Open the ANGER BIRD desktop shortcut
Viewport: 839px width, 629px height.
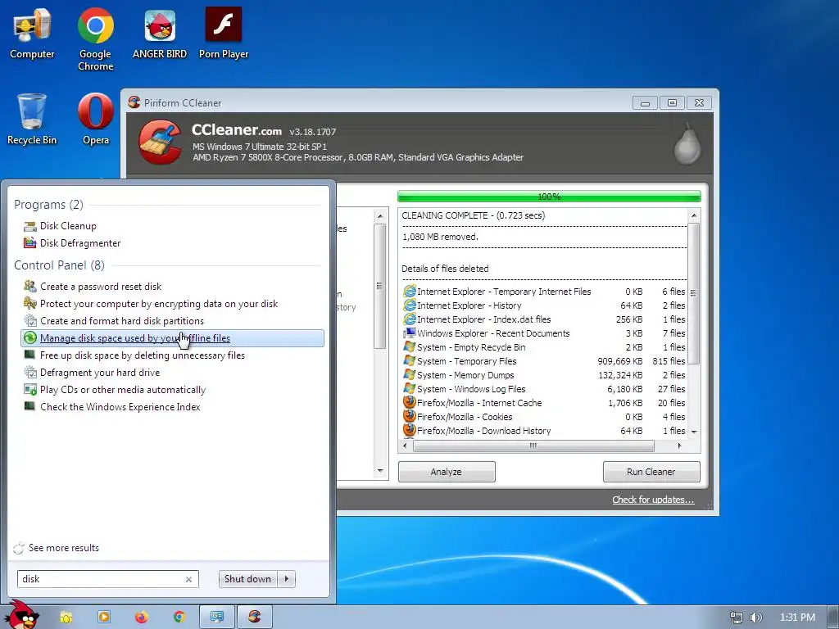click(x=160, y=33)
